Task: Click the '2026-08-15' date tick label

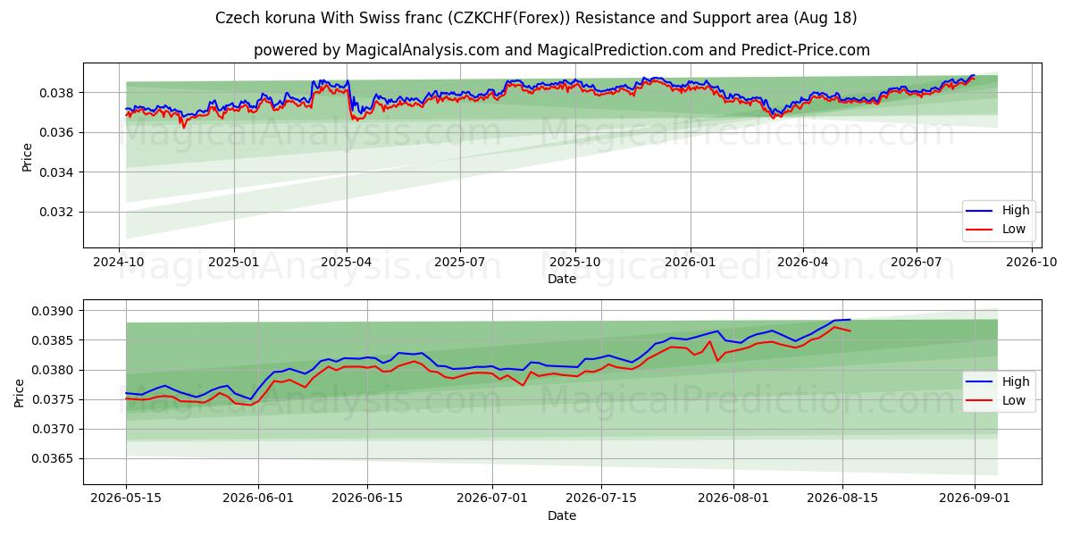Action: [x=842, y=499]
